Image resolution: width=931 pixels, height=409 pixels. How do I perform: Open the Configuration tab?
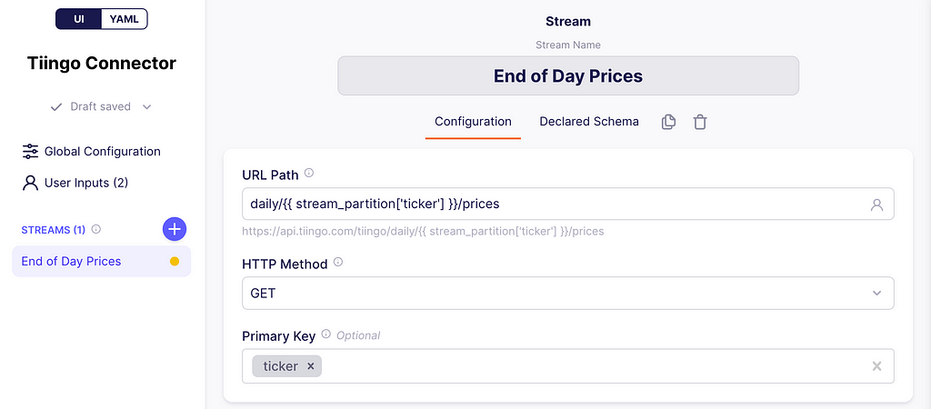[473, 122]
